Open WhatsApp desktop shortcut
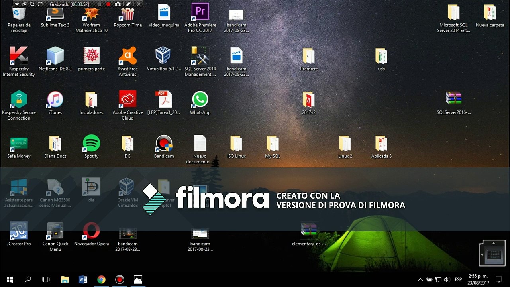The image size is (510, 287). tap(200, 103)
